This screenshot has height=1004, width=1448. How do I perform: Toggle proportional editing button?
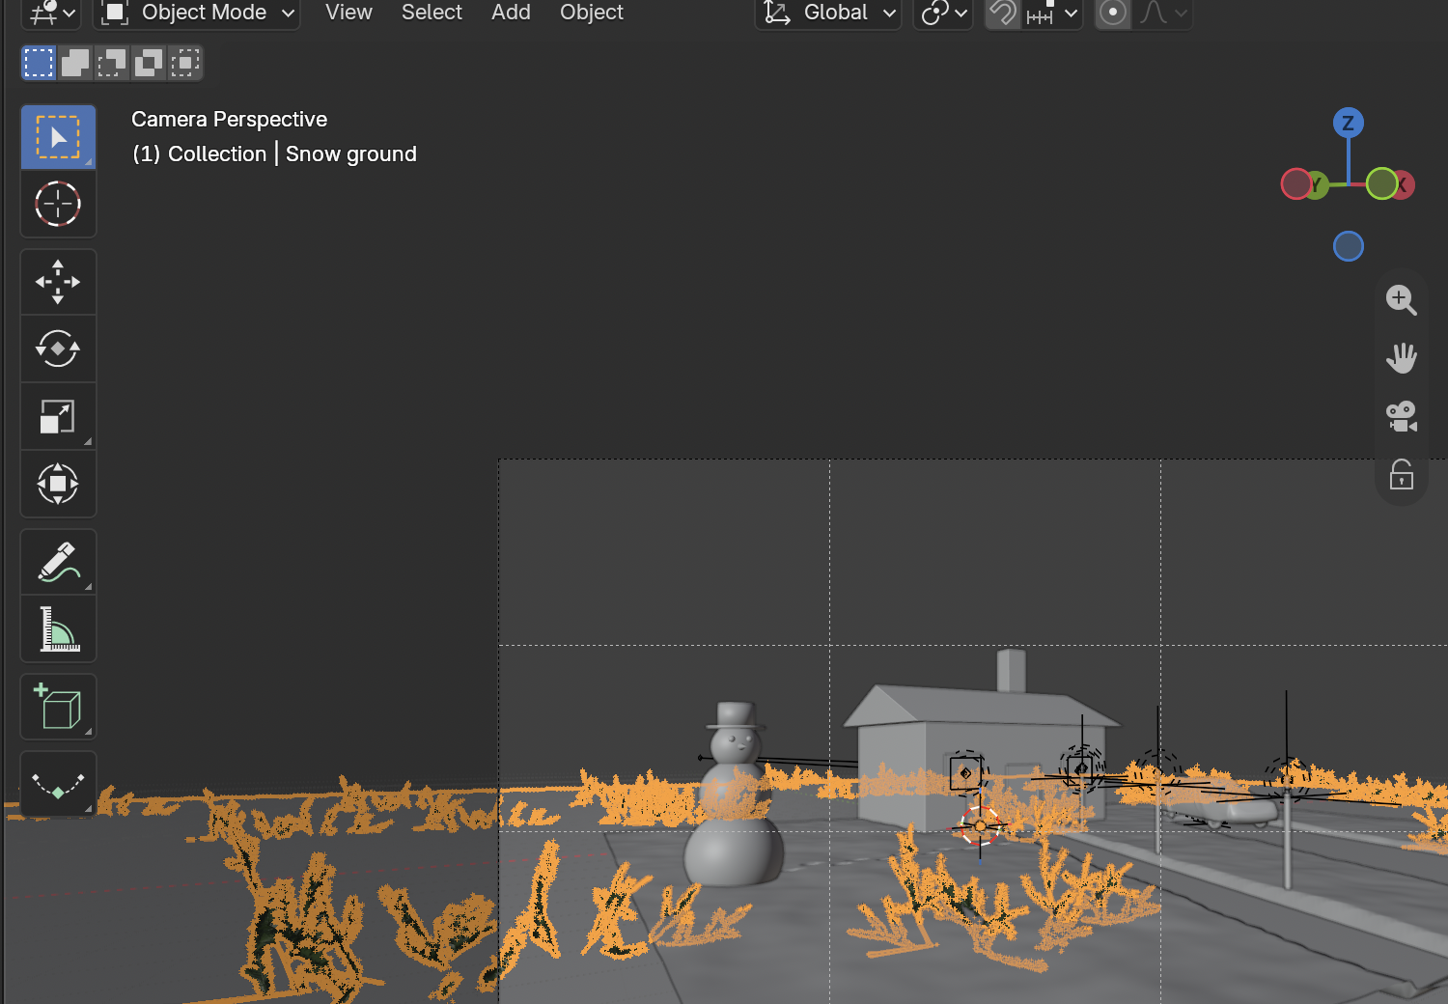click(1113, 14)
